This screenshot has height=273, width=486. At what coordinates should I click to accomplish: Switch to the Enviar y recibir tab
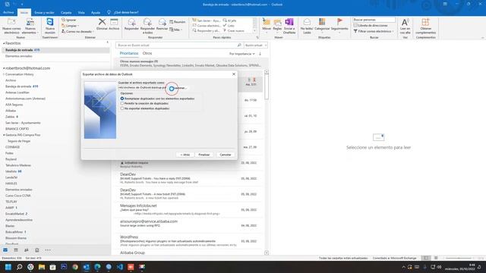[x=44, y=13]
